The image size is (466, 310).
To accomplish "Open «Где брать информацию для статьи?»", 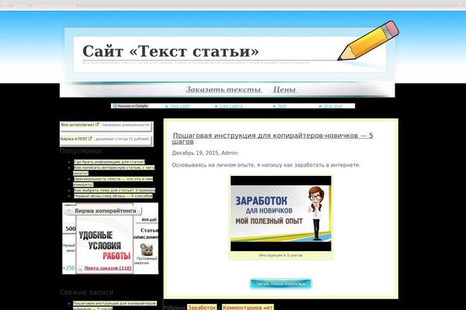I will 110,162.
